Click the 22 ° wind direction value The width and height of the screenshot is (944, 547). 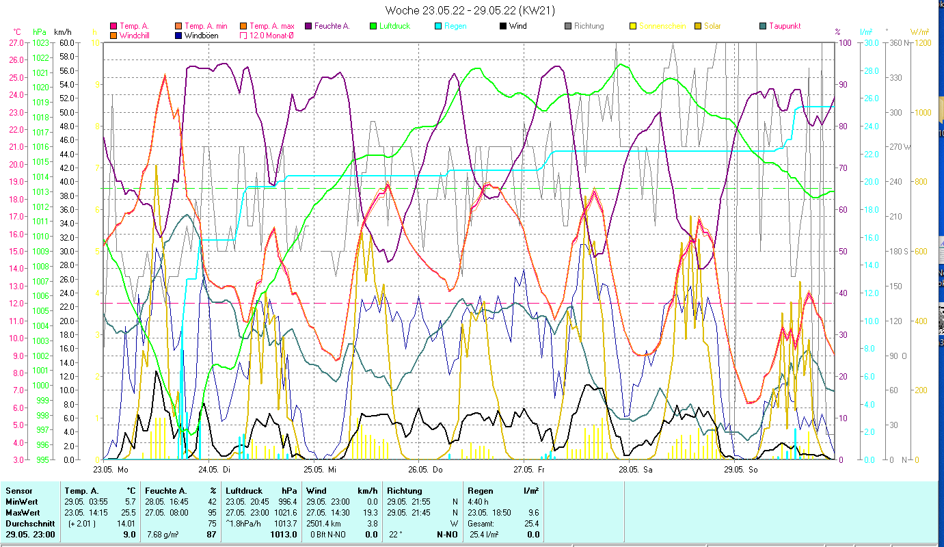[394, 535]
